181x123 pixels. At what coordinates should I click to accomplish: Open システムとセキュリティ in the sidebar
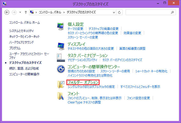[21, 31]
